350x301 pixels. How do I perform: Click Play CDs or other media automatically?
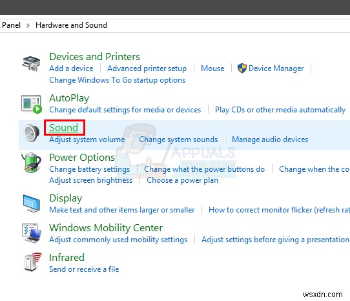click(280, 110)
